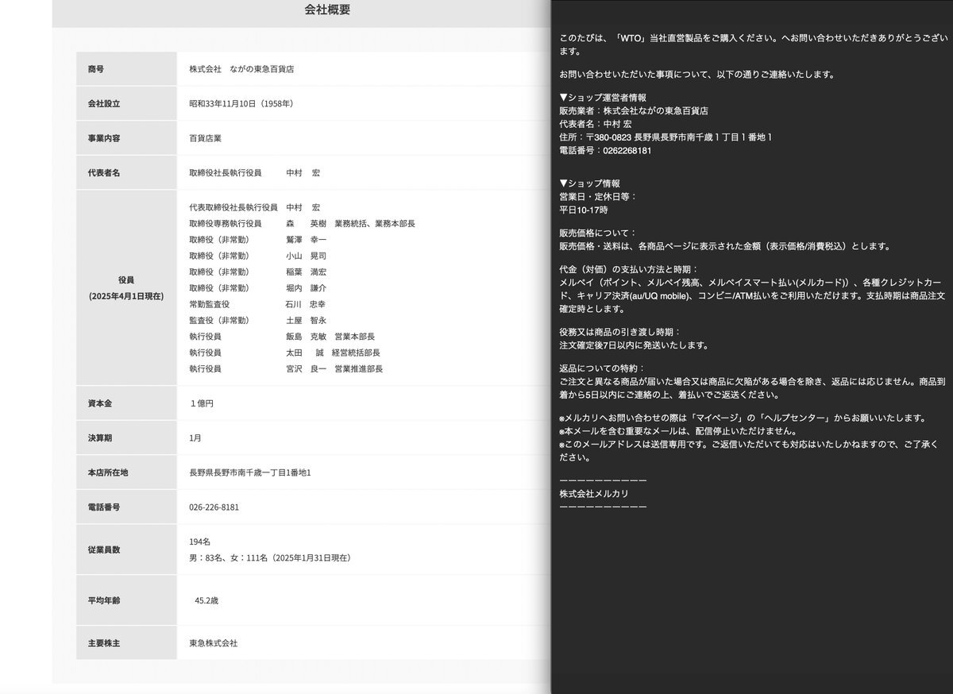Click 経営統括部長 role next to 太田 誠
The width and height of the screenshot is (953, 694).
(356, 353)
